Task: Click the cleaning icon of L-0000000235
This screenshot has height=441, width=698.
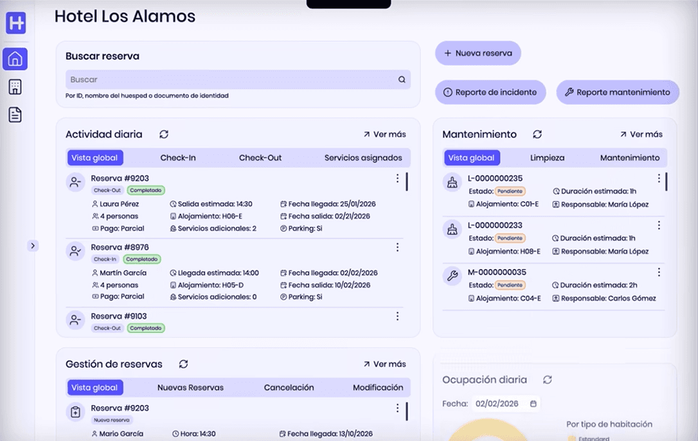Action: (452, 182)
